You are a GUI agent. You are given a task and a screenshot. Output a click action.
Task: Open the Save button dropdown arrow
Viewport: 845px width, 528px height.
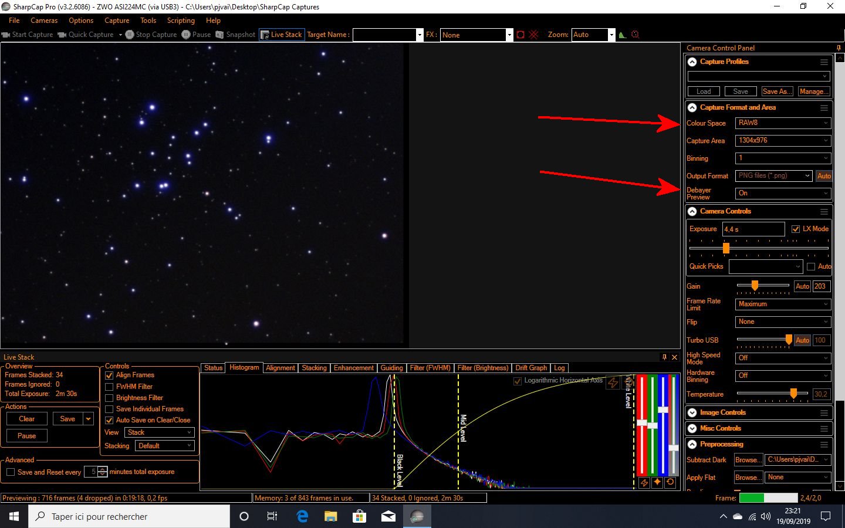88,419
